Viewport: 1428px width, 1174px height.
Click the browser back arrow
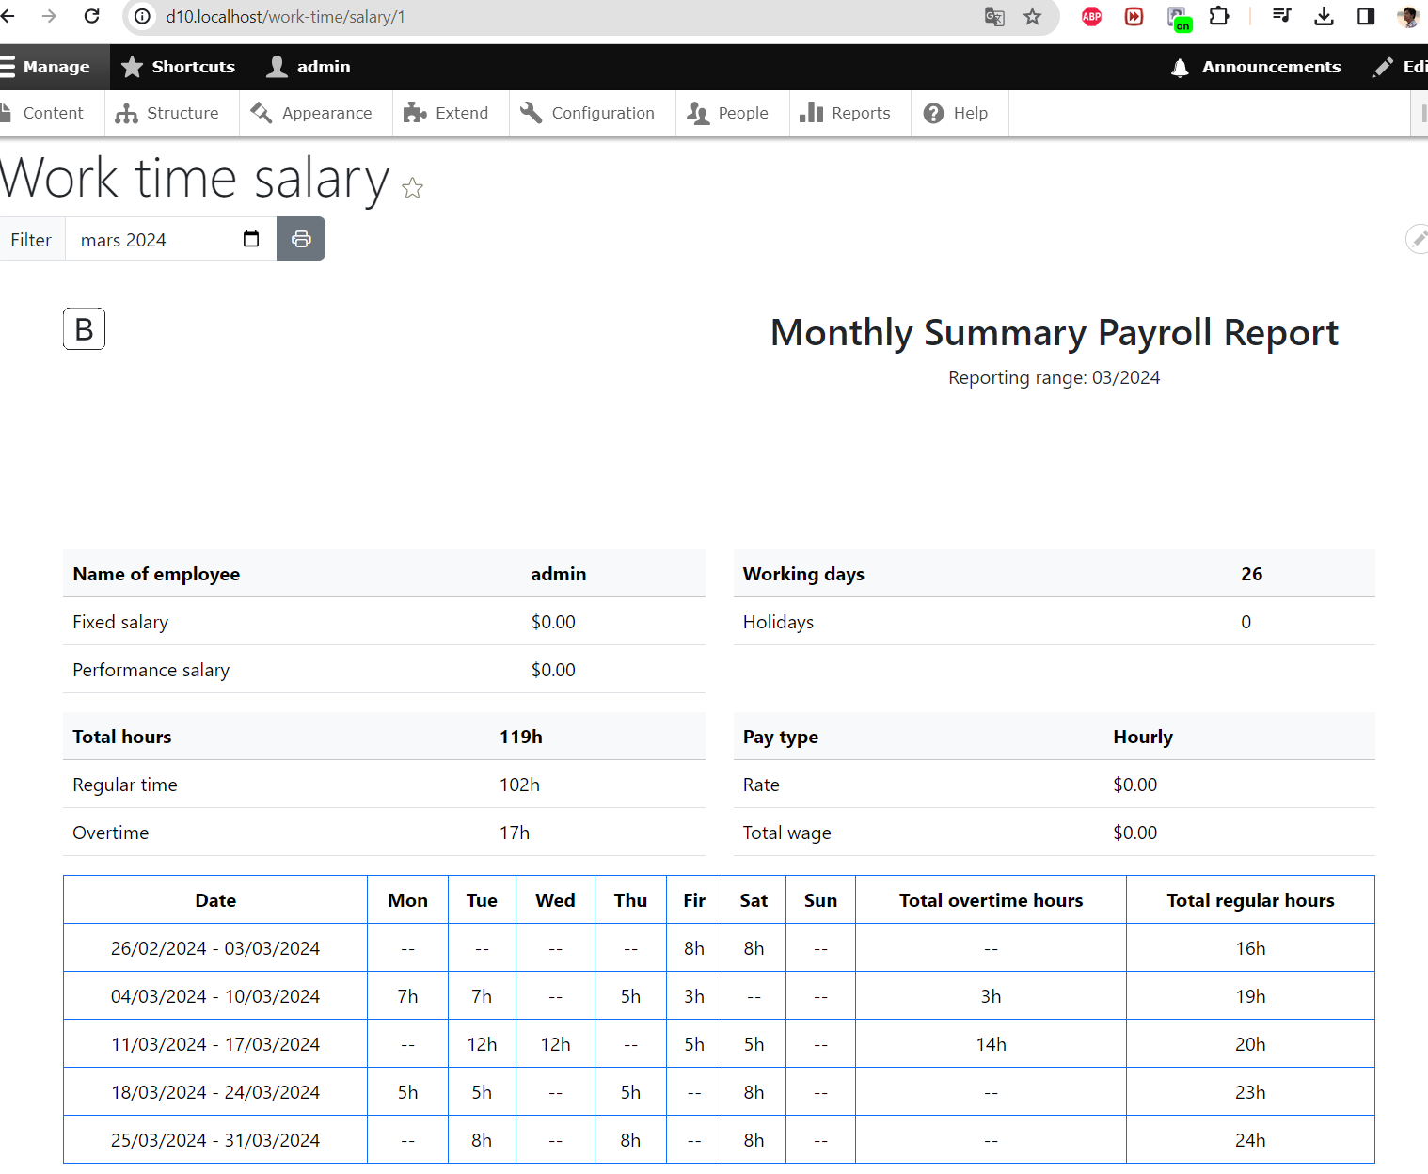click(x=8, y=16)
